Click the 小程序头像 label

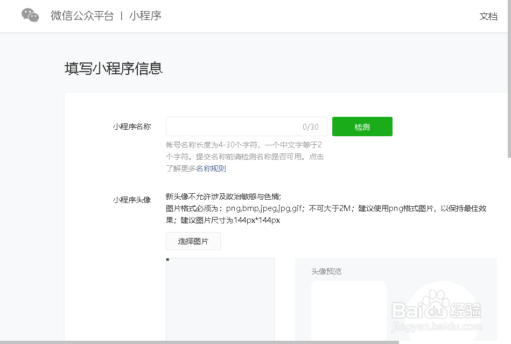pyautogui.click(x=132, y=200)
